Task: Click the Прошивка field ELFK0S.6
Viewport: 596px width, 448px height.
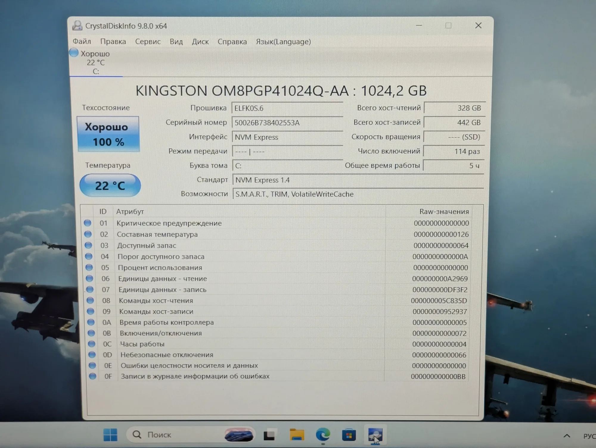Action: (x=287, y=108)
